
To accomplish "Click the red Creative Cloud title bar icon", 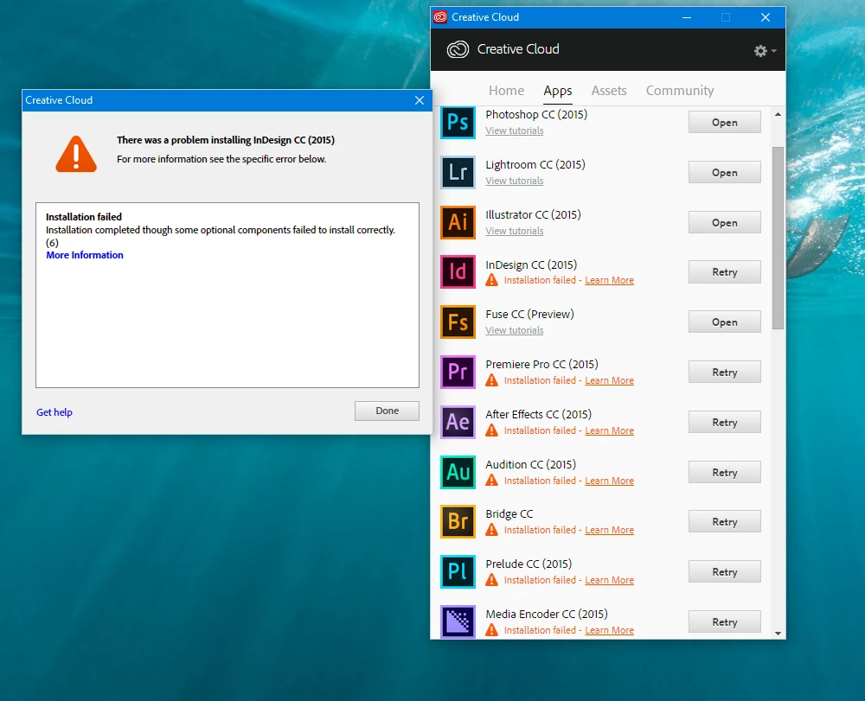I will tap(440, 17).
